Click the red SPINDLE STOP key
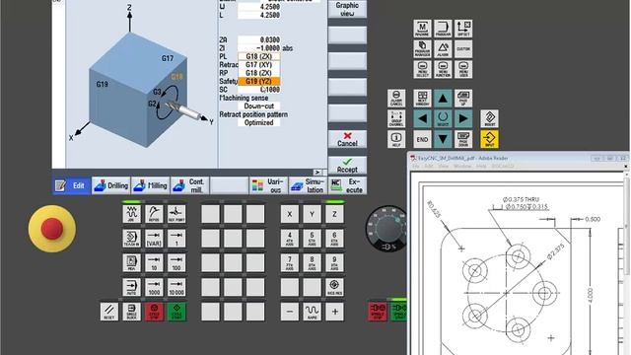Image resolution: width=631 pixels, height=355 pixels. pos(378,312)
